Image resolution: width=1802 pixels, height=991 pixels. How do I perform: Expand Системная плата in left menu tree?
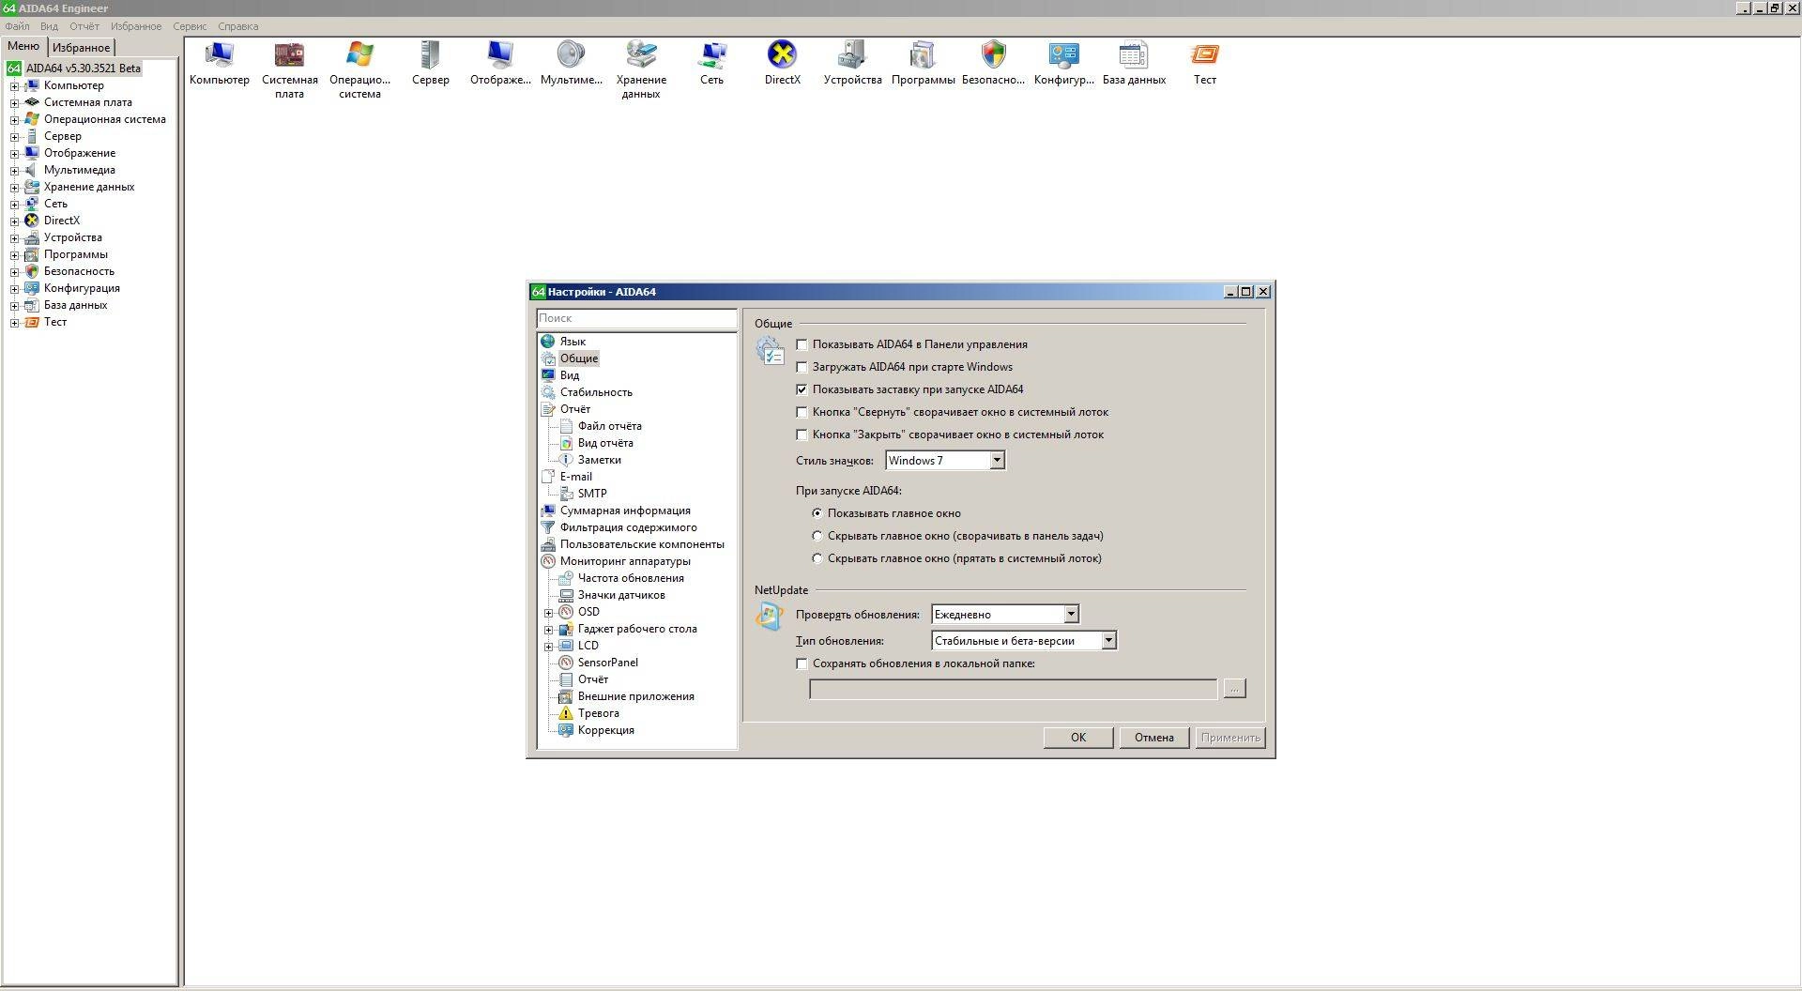tap(14, 103)
